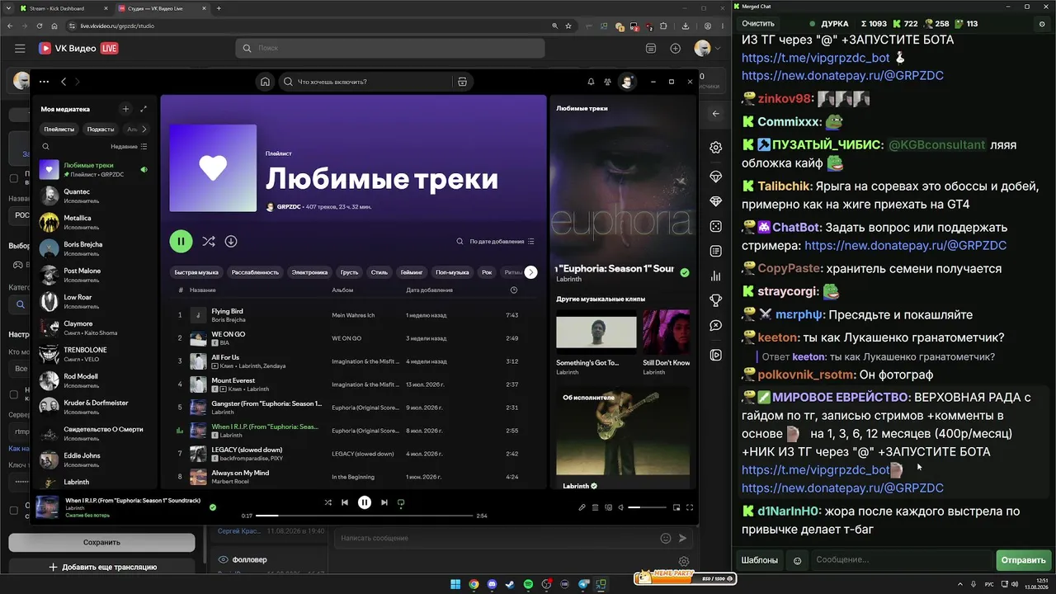Open the Spotify playback queue
The image size is (1056, 594).
[x=595, y=507]
